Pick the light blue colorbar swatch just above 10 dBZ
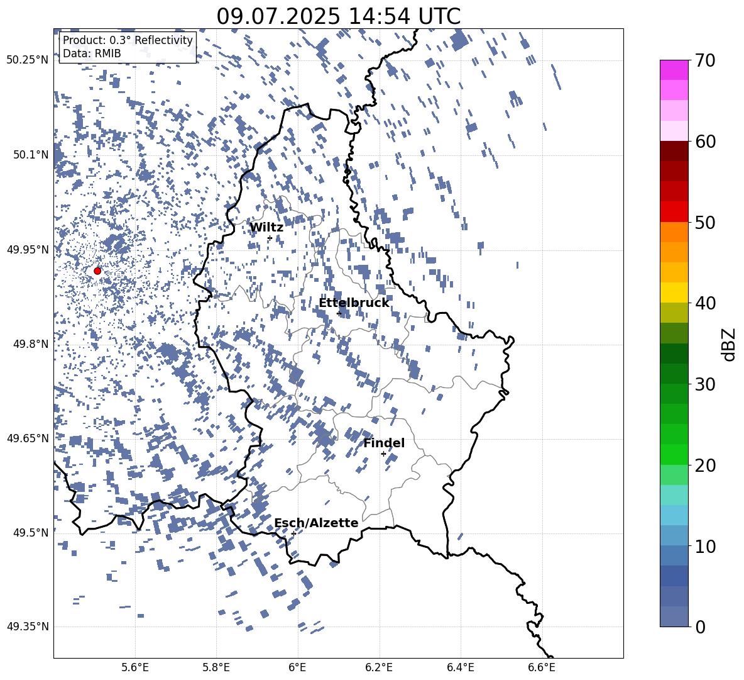Screen dimensions: 744x680 [x=674, y=535]
